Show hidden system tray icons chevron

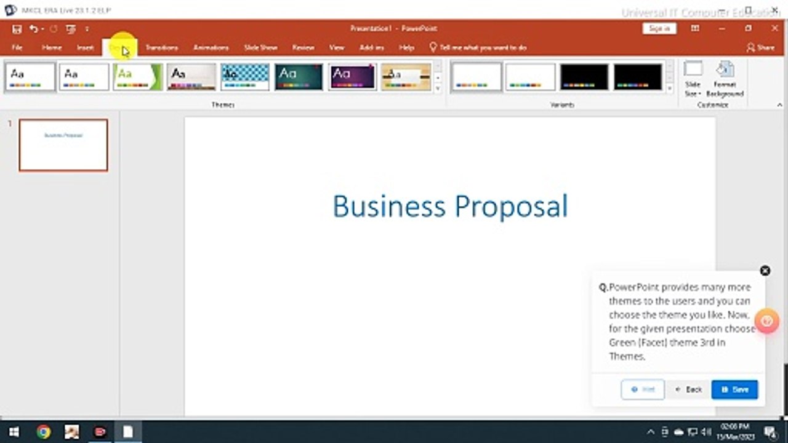[x=651, y=432]
